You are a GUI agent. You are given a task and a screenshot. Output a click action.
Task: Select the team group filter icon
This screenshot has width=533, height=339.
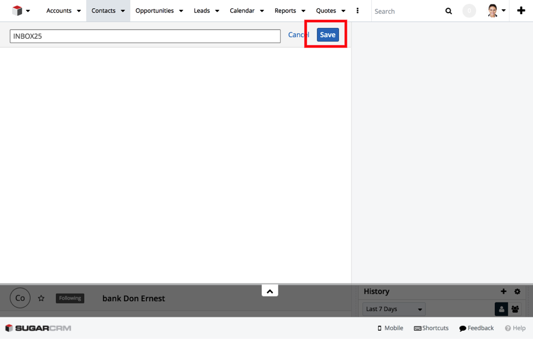coord(515,309)
